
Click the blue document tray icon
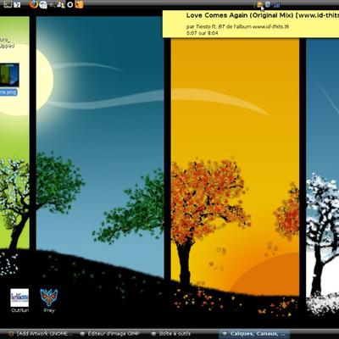pos(268,4)
